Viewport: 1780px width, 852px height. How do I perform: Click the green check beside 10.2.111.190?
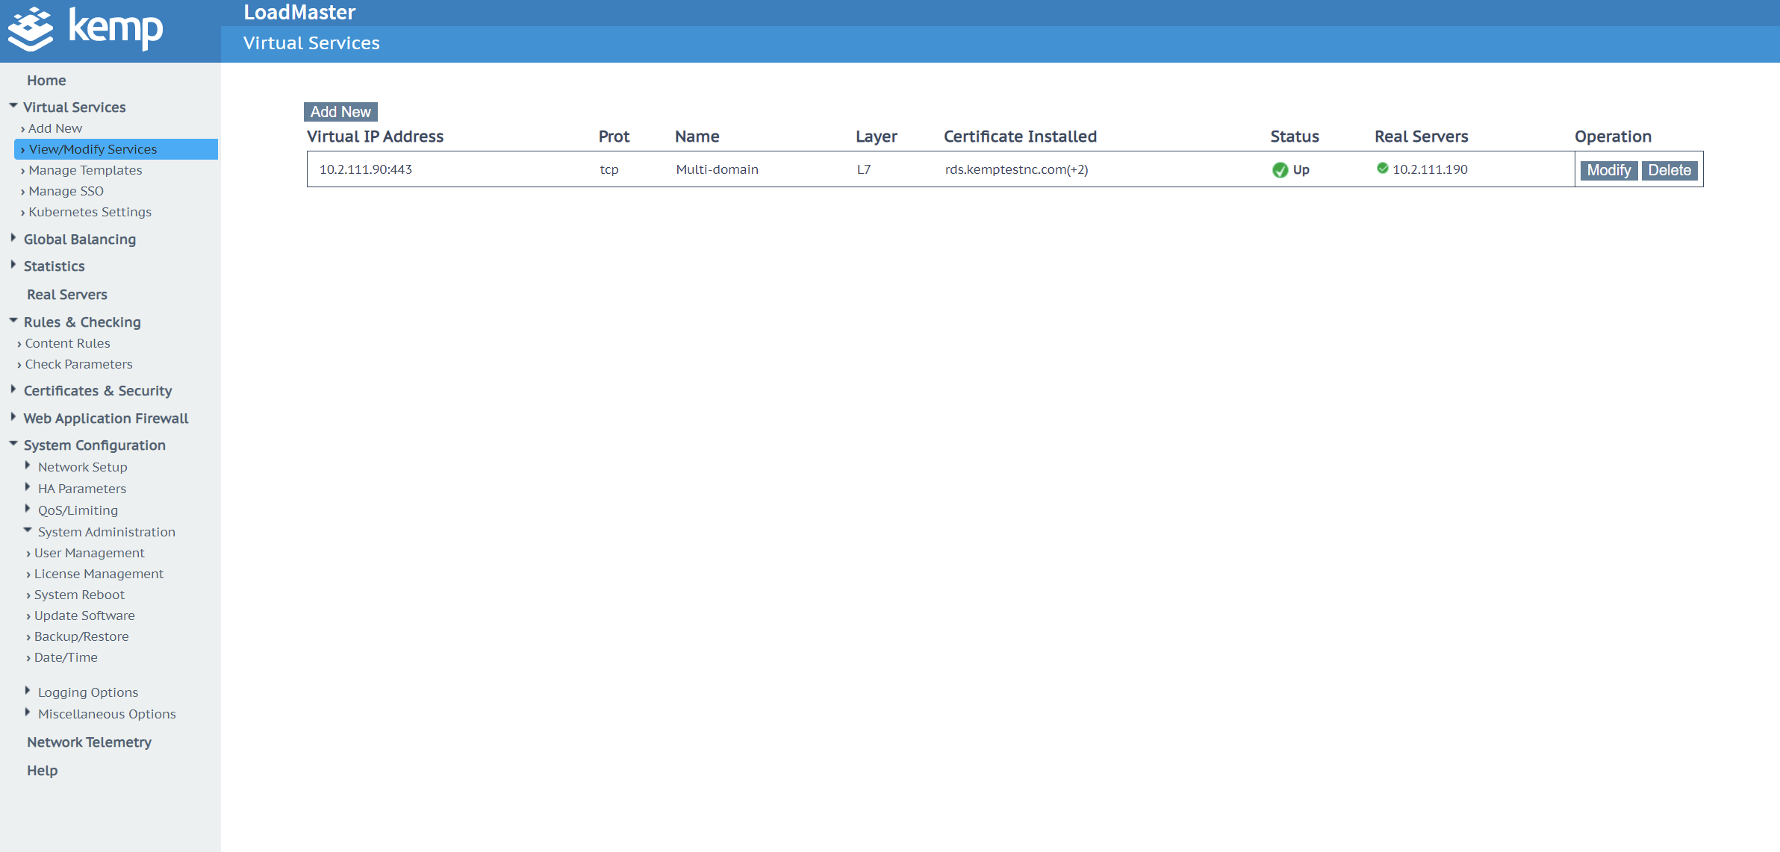[x=1382, y=169]
